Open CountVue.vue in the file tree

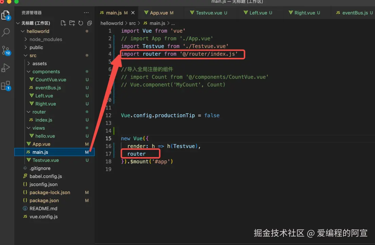pyautogui.click(x=55, y=80)
